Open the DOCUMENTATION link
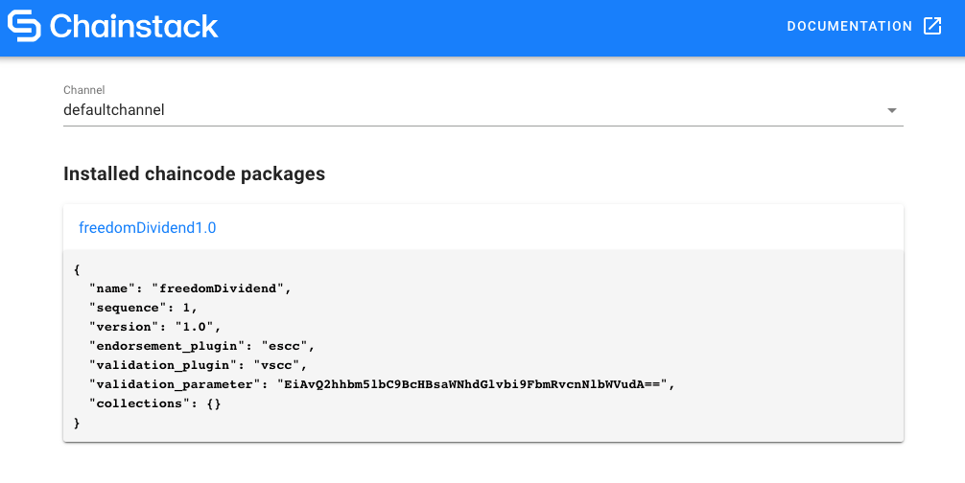The height and width of the screenshot is (483, 965). [849, 26]
